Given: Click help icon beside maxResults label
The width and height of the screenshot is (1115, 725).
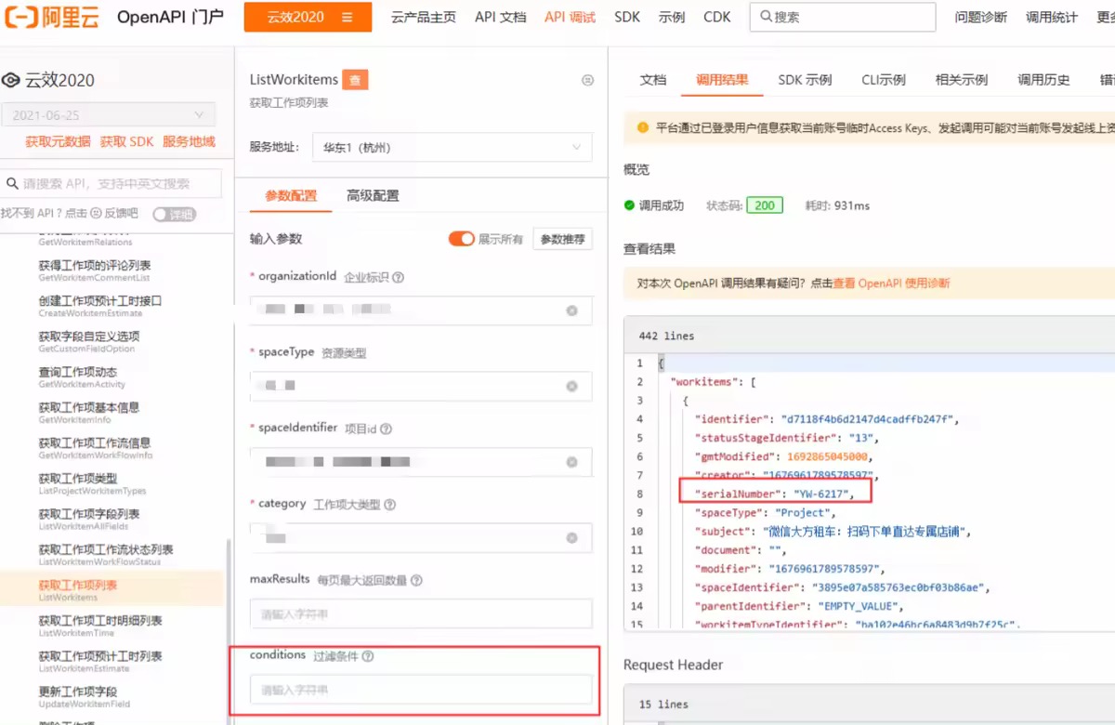Looking at the screenshot, I should click(416, 580).
